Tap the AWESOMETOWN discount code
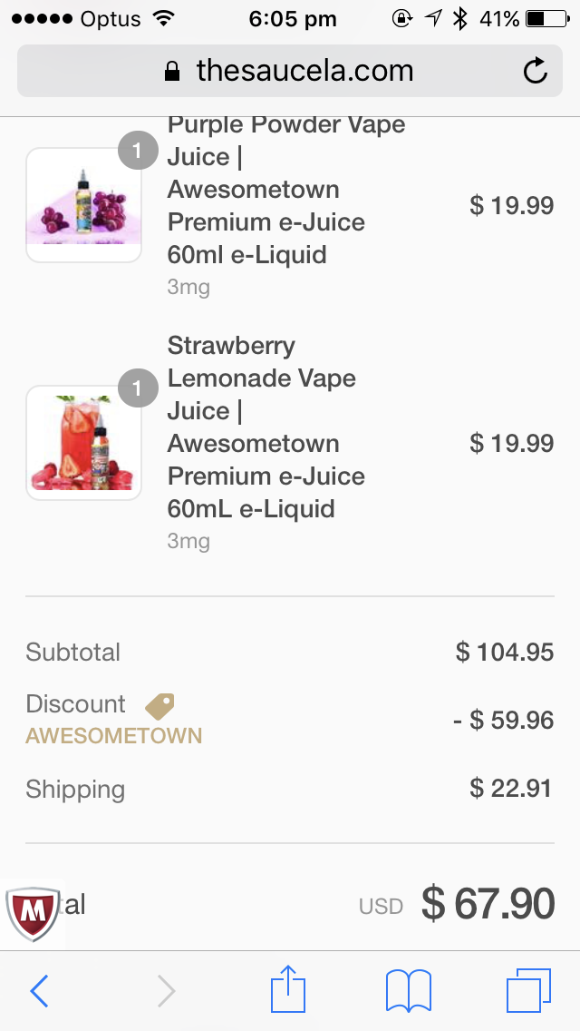The image size is (580, 1031). pyautogui.click(x=114, y=736)
